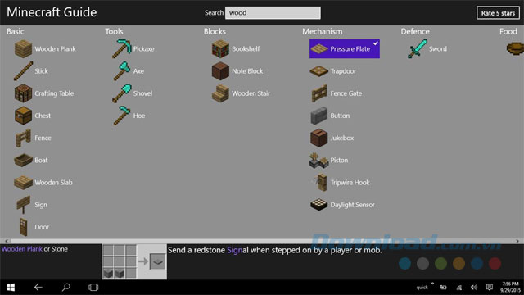Select the Pressure Plate crafting result thumbnail
Screen dimensions: 524x295
pos(158,261)
